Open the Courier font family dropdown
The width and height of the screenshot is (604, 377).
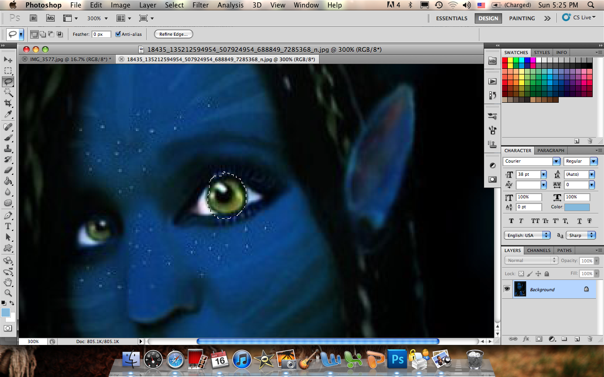pyautogui.click(x=556, y=161)
